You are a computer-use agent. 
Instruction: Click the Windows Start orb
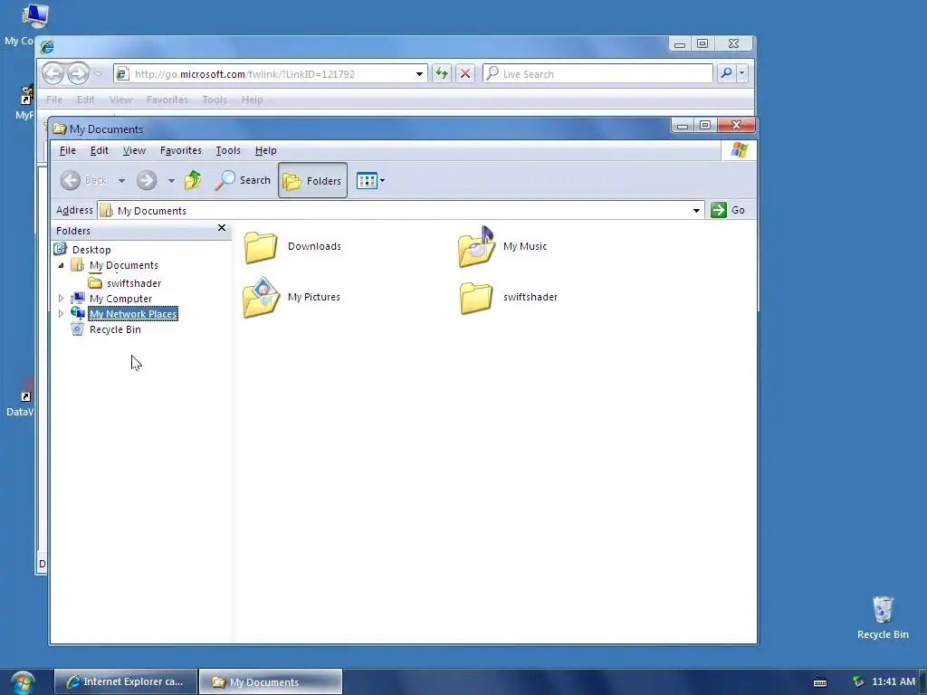pos(23,682)
